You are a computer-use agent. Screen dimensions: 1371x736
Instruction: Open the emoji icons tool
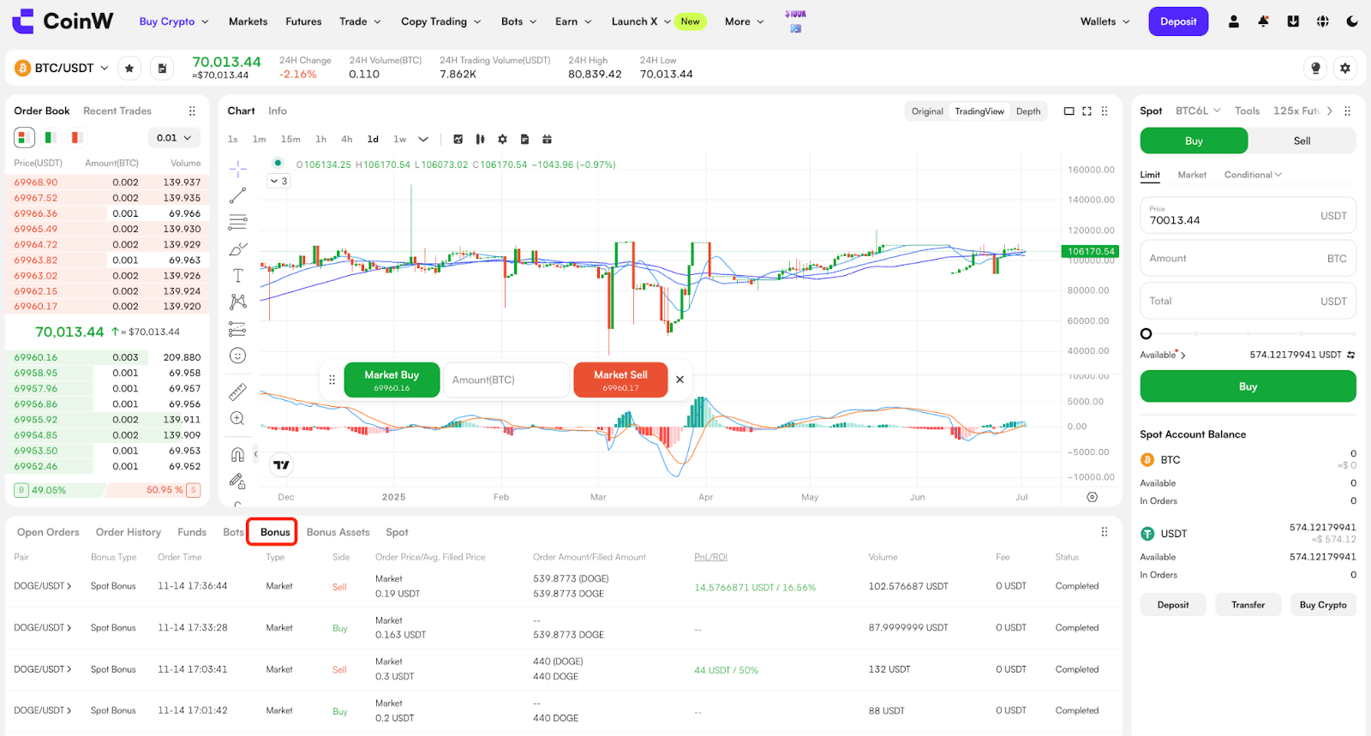tap(238, 356)
